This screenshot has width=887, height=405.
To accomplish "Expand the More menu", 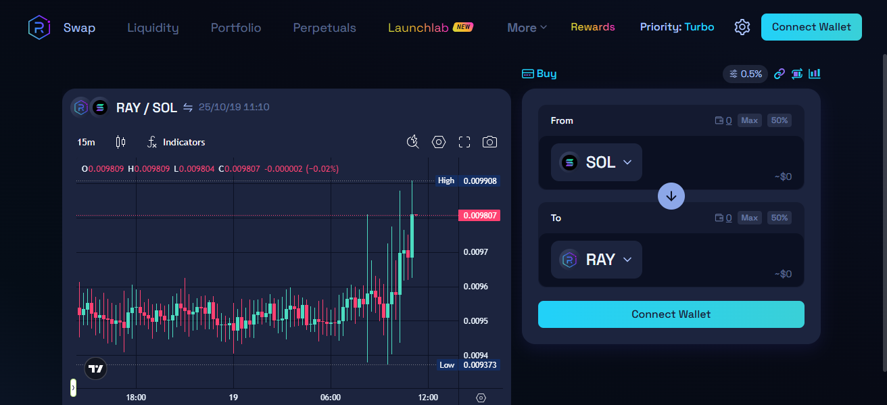I will tap(527, 28).
